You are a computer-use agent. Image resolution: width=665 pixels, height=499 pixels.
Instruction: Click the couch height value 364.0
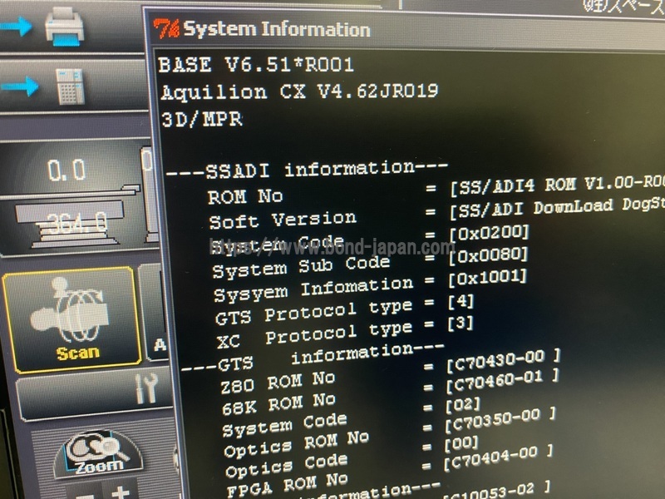[76, 223]
